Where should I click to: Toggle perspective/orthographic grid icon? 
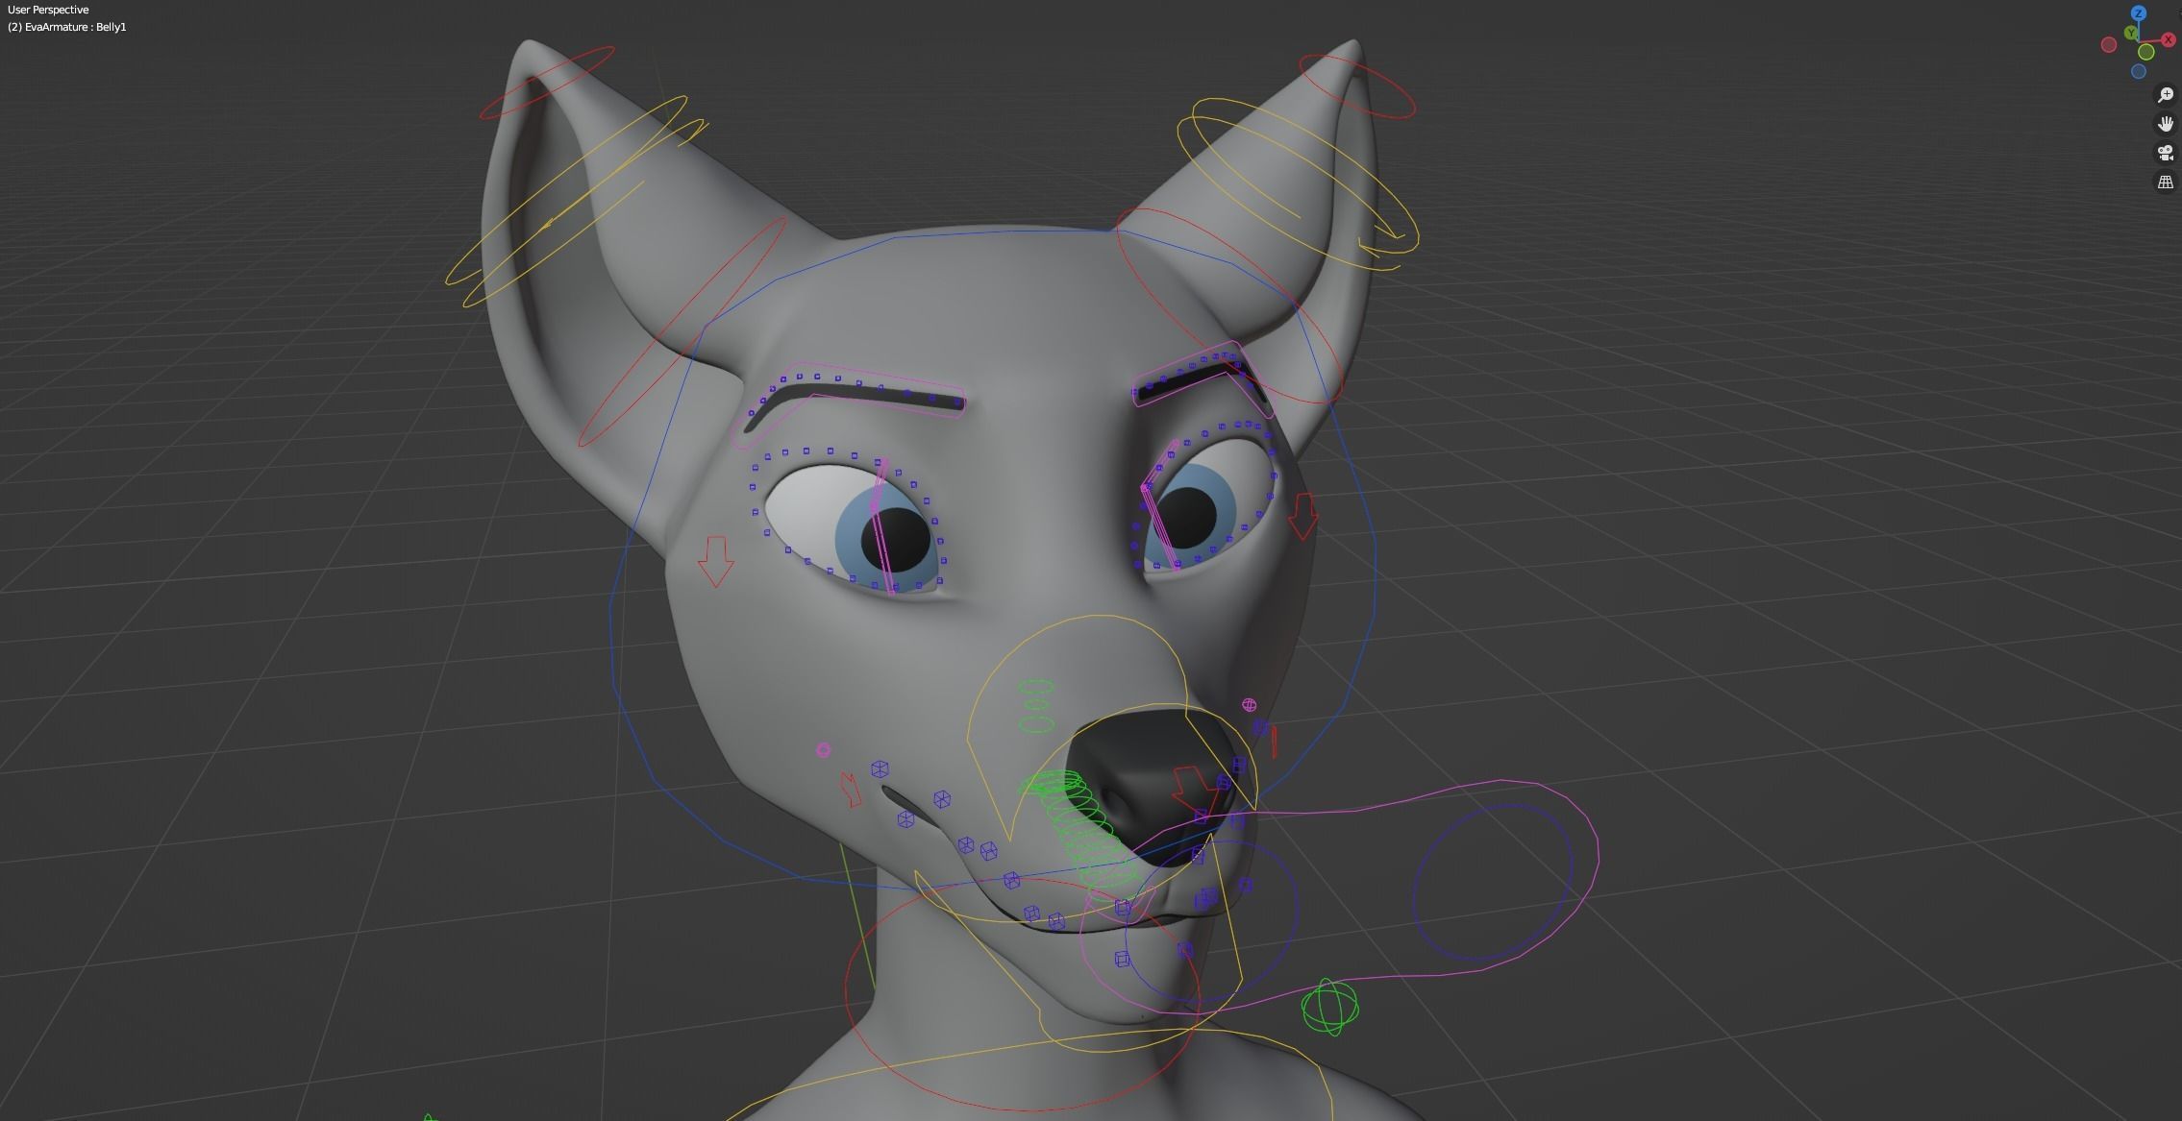(x=2166, y=182)
